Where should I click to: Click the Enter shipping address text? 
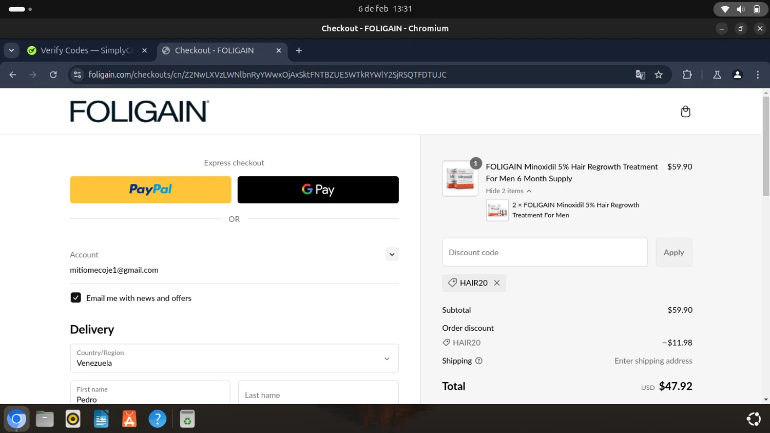[653, 361]
